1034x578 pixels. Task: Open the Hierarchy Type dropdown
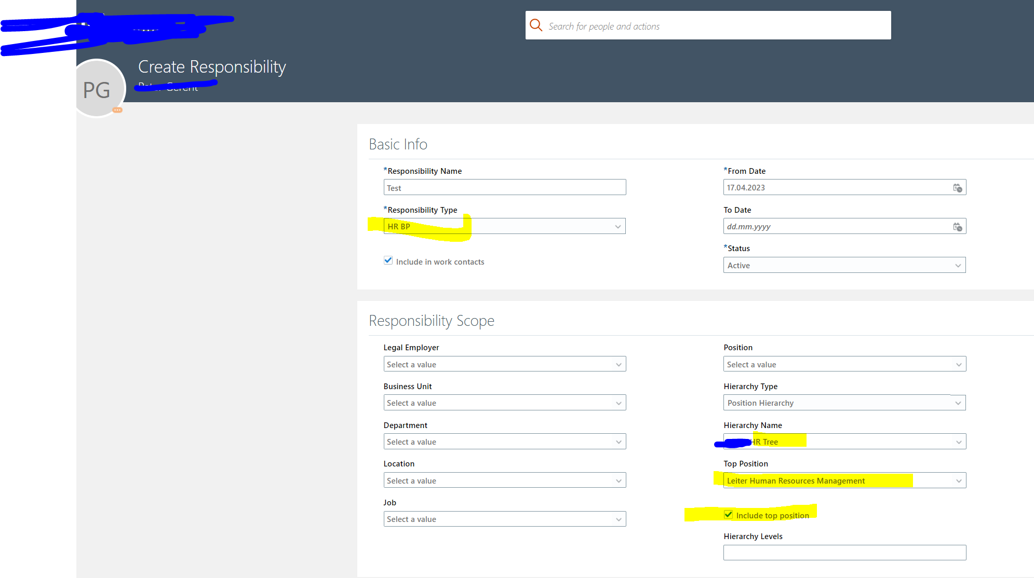[x=958, y=403]
